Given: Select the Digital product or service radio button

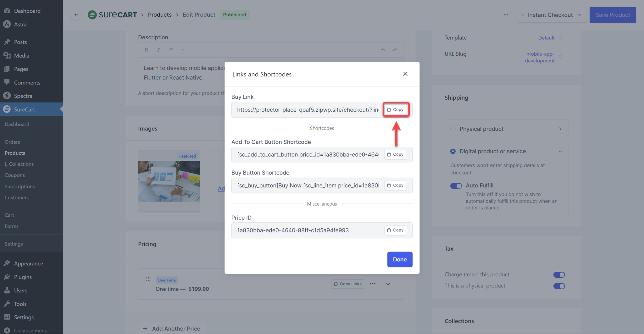Looking at the screenshot, I should click(x=453, y=151).
